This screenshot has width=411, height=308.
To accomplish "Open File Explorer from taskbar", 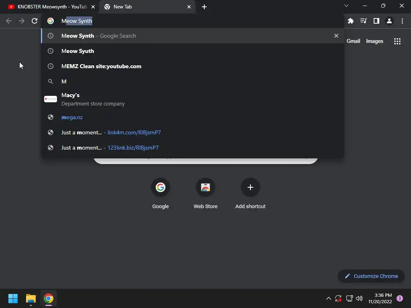I will (x=31, y=298).
